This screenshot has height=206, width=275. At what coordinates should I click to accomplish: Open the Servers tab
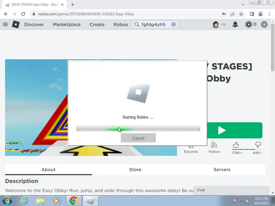(222, 170)
